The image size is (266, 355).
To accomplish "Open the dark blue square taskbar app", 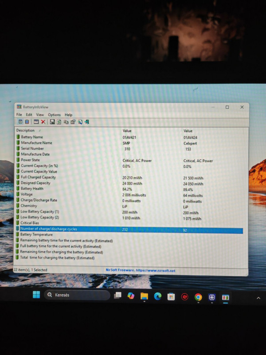I will tap(212, 297).
